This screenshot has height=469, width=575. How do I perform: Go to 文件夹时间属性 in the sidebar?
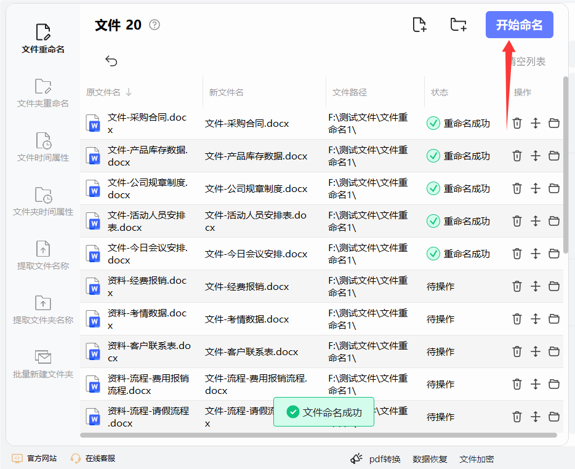[43, 201]
